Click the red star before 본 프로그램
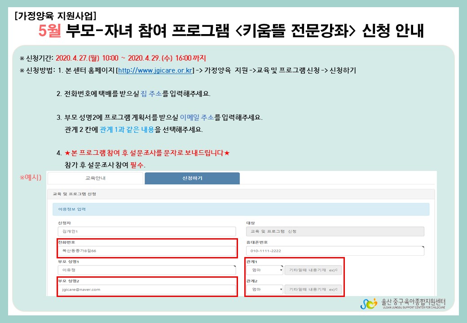467x323 pixels. click(x=68, y=153)
